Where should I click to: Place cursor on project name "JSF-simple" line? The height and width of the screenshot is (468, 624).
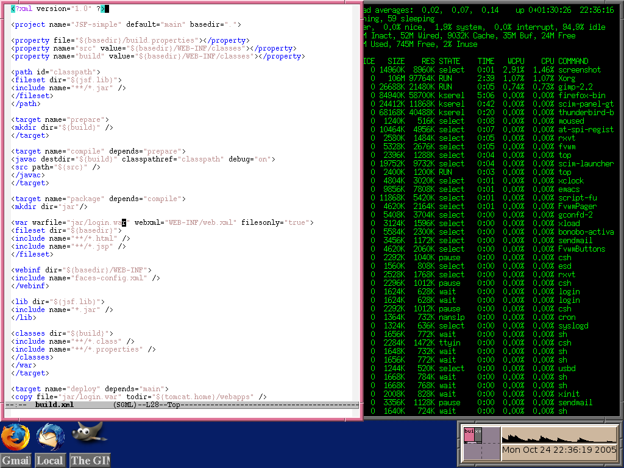coord(126,24)
